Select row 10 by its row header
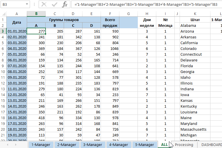 click(3, 72)
